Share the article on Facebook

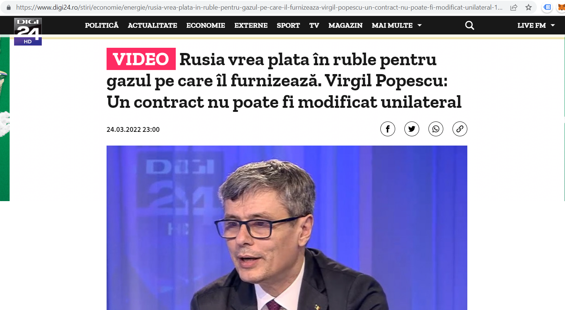click(x=388, y=129)
